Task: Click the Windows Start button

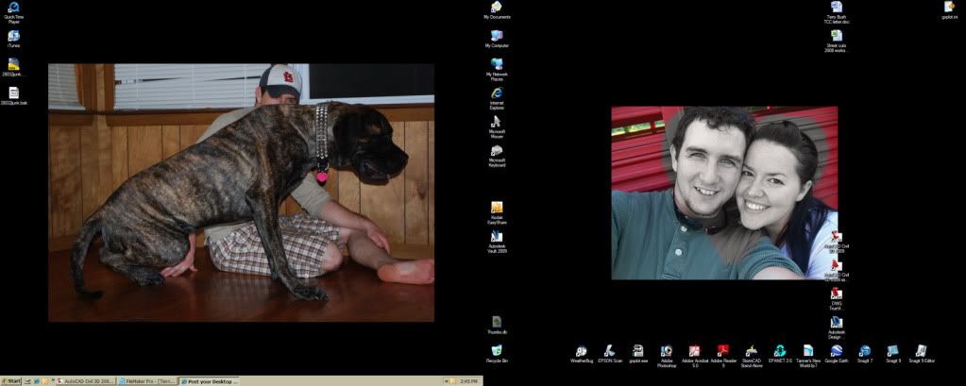Action: (x=11, y=381)
